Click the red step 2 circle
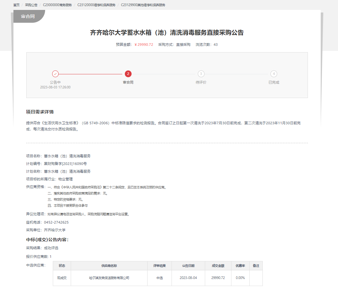This screenshot has width=338, height=295. 128,74
